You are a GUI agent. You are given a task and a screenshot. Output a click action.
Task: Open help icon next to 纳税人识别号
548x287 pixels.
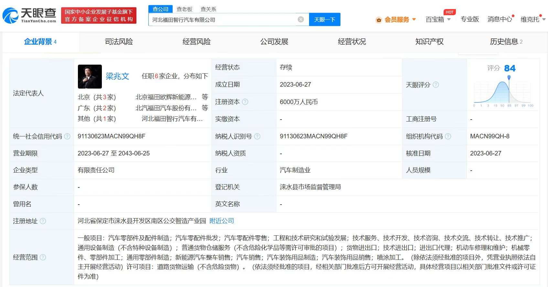click(x=257, y=136)
